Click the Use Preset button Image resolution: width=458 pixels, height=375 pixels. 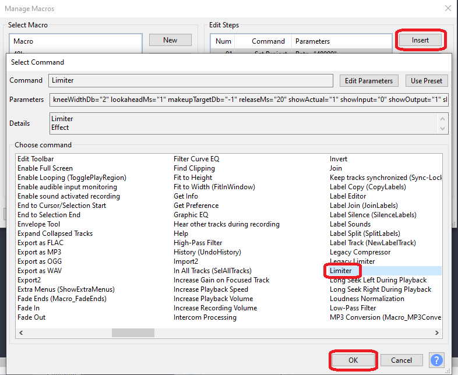tap(426, 80)
